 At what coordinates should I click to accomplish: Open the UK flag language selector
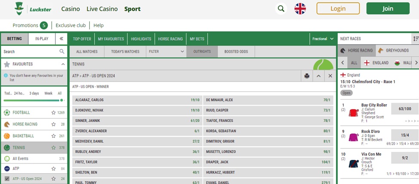(x=300, y=9)
